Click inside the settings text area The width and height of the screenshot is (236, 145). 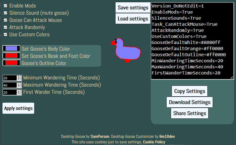pyautogui.click(x=192, y=41)
